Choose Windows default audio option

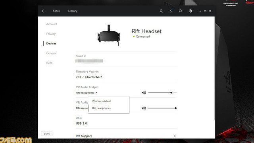(x=102, y=101)
